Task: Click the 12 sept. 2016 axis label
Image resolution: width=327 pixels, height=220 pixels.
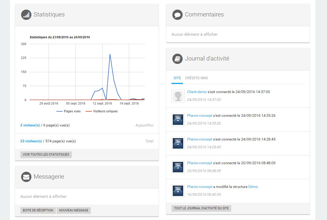Action: (x=102, y=103)
